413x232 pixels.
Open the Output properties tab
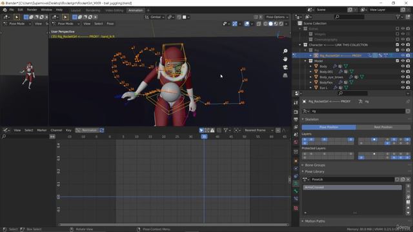(296, 120)
